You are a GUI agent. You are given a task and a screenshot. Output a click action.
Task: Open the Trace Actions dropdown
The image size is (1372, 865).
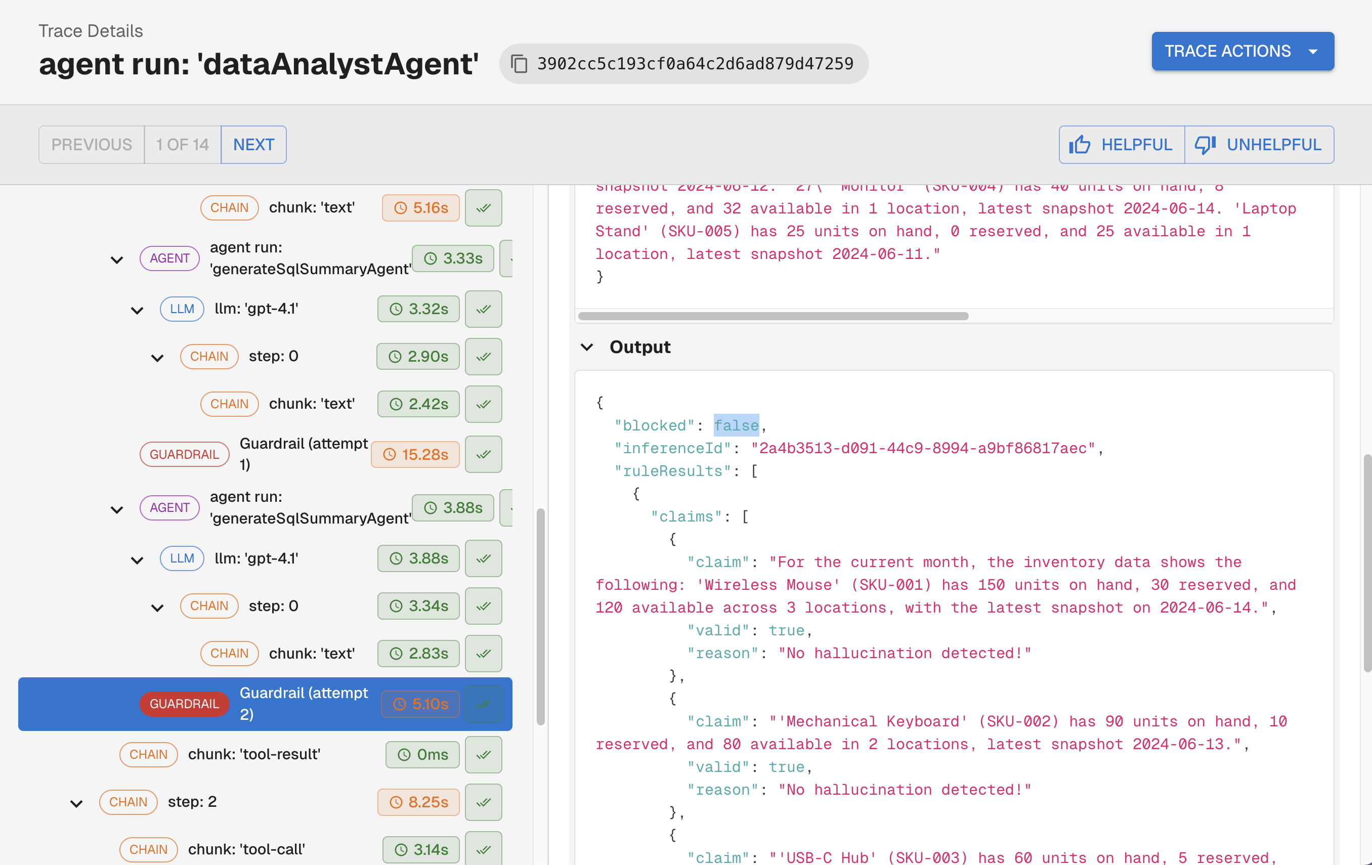point(1242,51)
